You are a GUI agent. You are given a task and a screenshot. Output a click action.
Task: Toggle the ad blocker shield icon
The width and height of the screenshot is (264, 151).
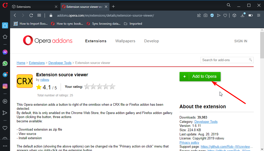coord(212,15)
